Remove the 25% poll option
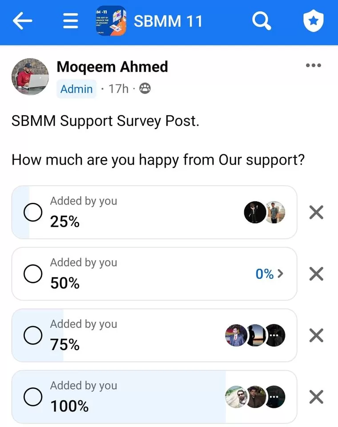The width and height of the screenshot is (338, 427). click(x=316, y=213)
